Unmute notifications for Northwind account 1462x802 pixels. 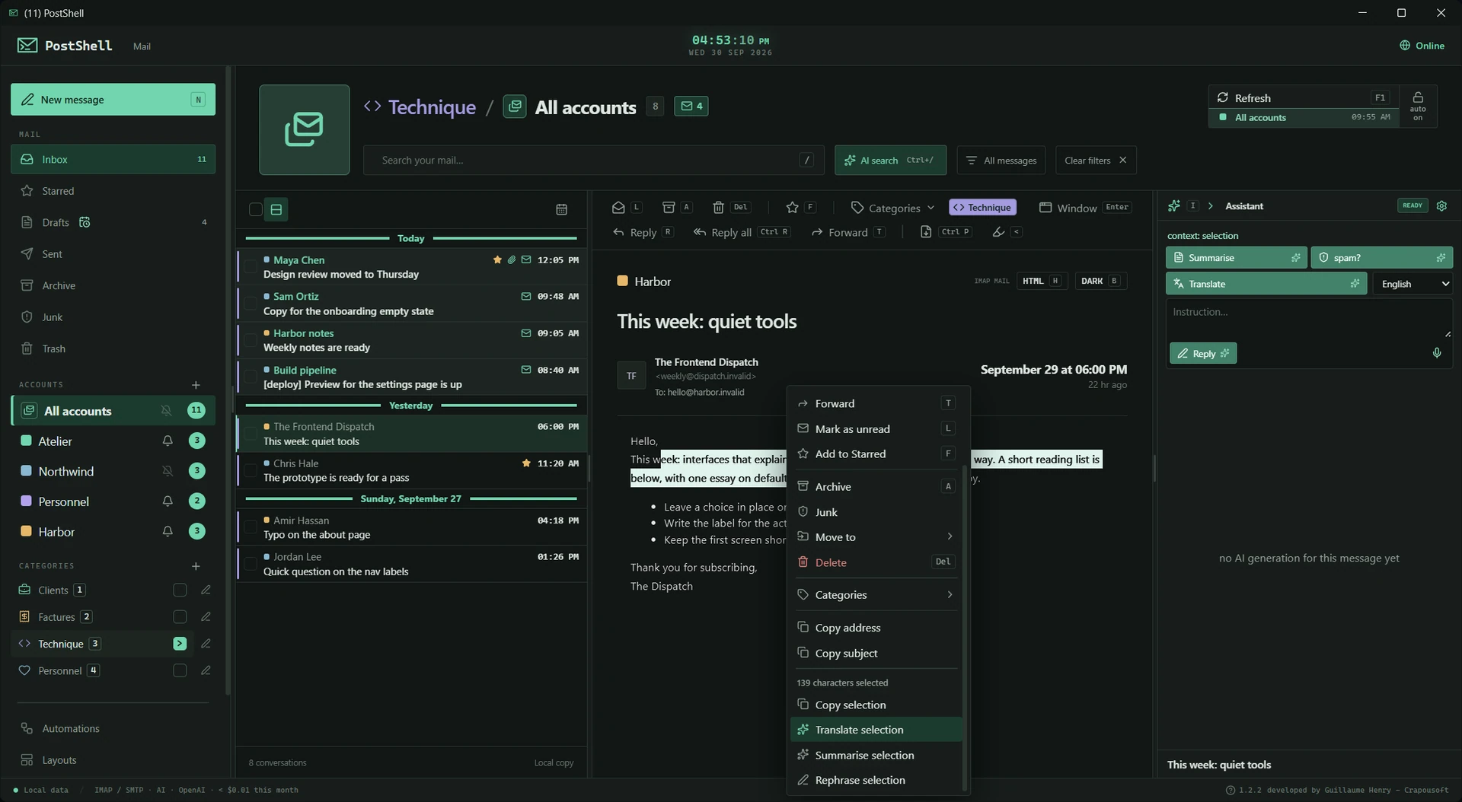(x=168, y=472)
